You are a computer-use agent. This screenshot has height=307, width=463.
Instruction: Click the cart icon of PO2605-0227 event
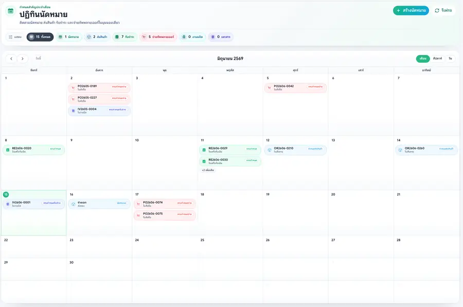73,99
